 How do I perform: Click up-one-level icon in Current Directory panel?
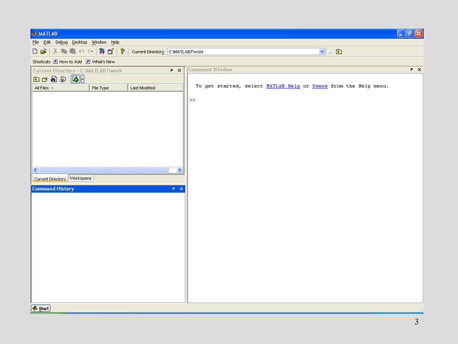pos(36,79)
